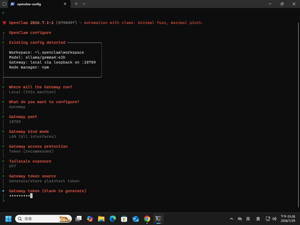Click the 'OpenClaw configure' heading text
The width and height of the screenshot is (300, 225).
[x=30, y=33]
